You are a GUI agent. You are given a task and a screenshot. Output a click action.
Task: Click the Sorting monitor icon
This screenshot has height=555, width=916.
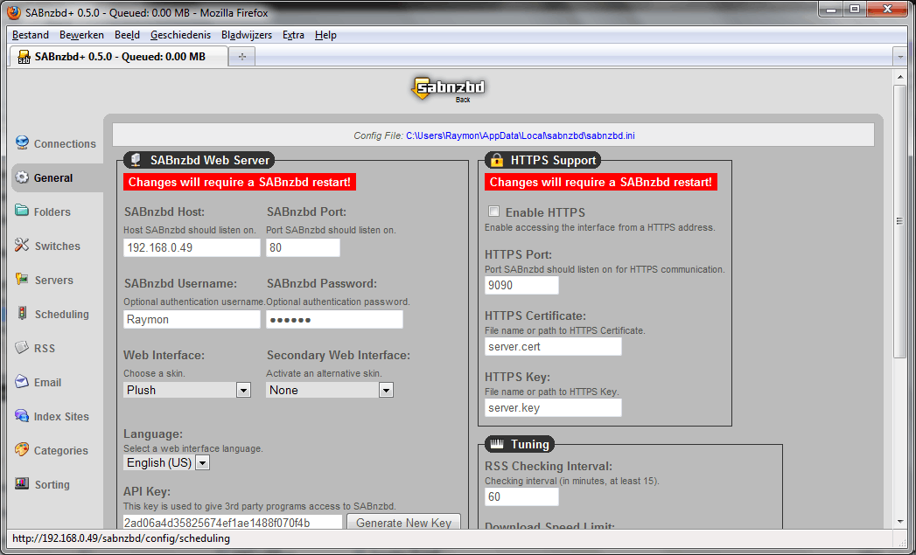coord(22,484)
